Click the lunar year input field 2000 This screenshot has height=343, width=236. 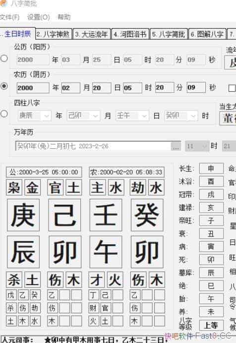coord(33,88)
